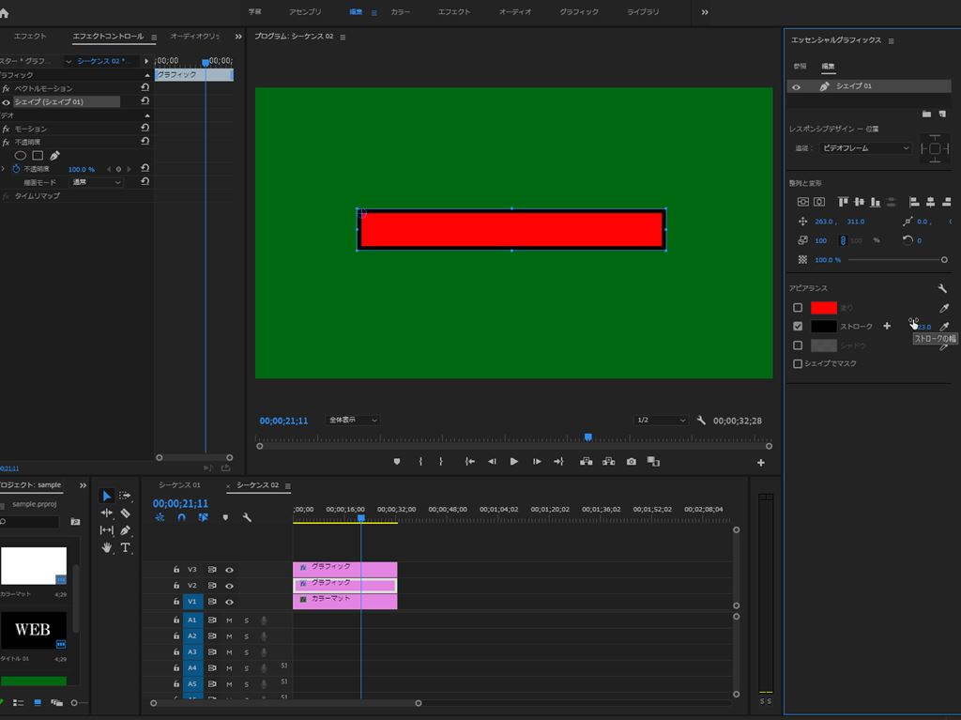
Task: Select the Hand tool
Action: 107,547
